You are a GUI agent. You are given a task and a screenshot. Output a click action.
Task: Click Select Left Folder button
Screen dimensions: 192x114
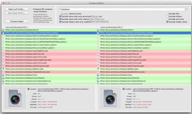point(17,9)
